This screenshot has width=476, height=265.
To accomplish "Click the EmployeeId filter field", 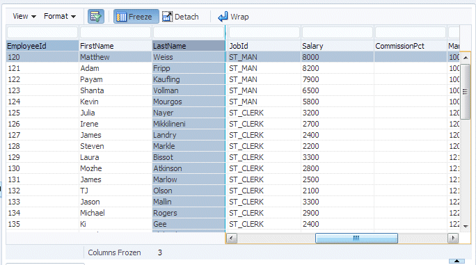I will pyautogui.click(x=42, y=32).
